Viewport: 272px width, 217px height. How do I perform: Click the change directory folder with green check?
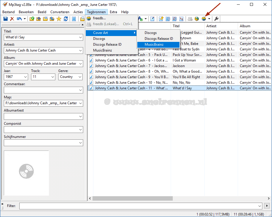click(x=32, y=19)
